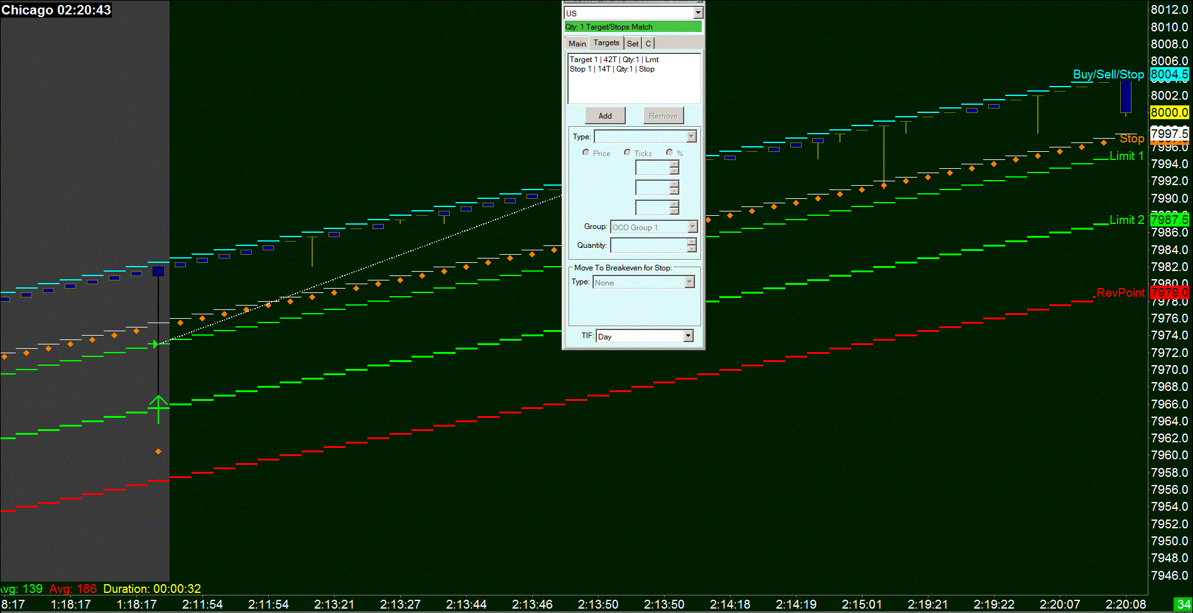
Task: Click the Add button
Action: (605, 115)
